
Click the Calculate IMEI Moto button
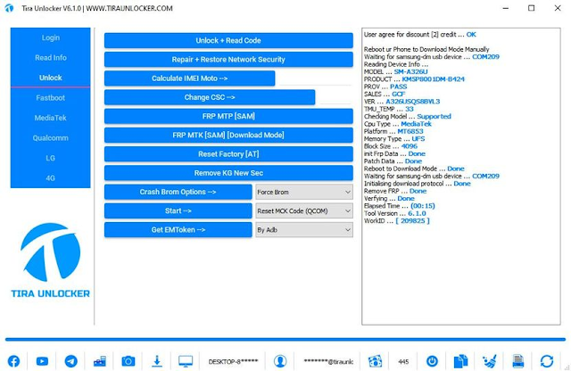(x=189, y=78)
